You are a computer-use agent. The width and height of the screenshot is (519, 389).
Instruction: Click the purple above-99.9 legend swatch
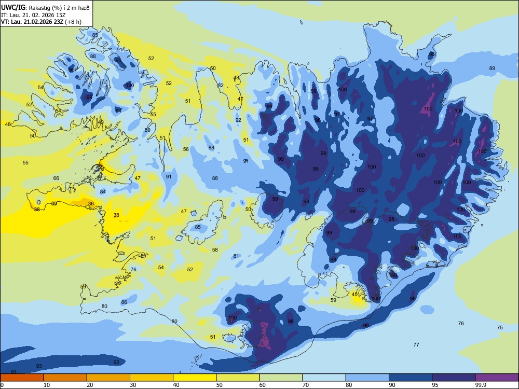tap(497, 378)
